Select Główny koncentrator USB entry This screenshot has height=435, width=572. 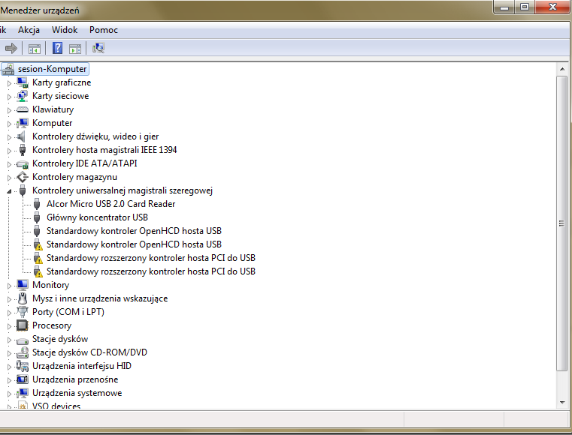[97, 217]
